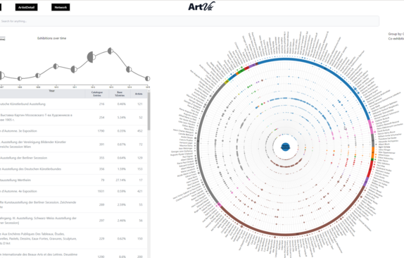Select the 1911 half-circle marker on the timeline
Screen dimensions: 404x258
coord(74,69)
